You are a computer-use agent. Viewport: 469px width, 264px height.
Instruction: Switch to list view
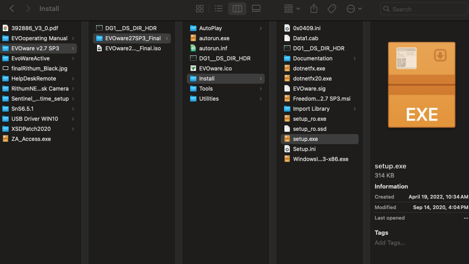218,9
